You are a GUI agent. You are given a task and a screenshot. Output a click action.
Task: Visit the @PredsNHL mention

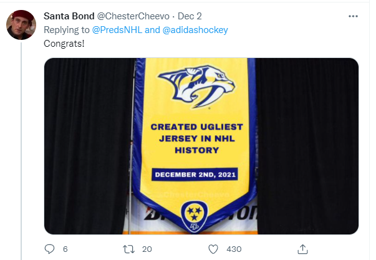click(x=112, y=29)
